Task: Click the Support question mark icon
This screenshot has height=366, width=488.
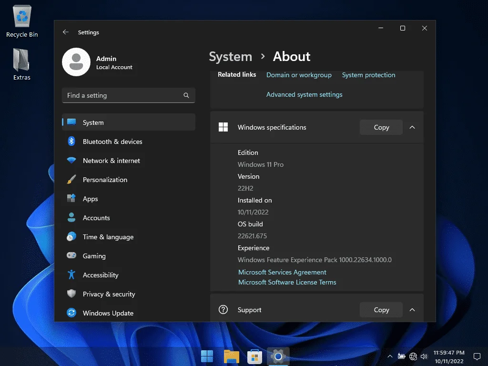Action: point(223,310)
